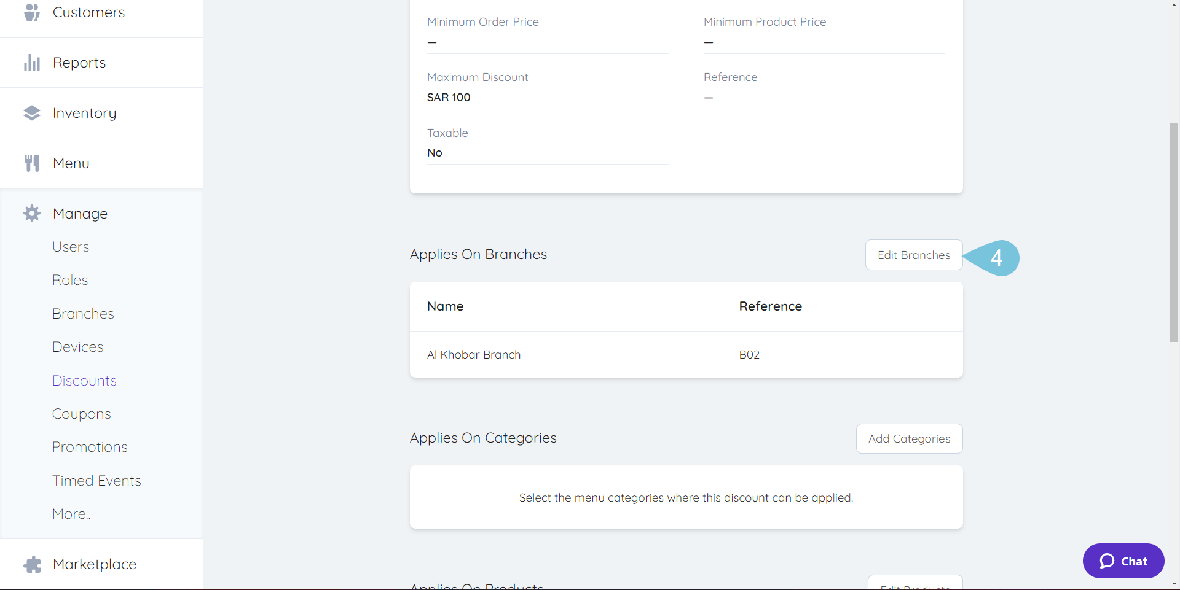The width and height of the screenshot is (1180, 590).
Task: Collapse the Manage sidebar section
Action: coord(80,214)
